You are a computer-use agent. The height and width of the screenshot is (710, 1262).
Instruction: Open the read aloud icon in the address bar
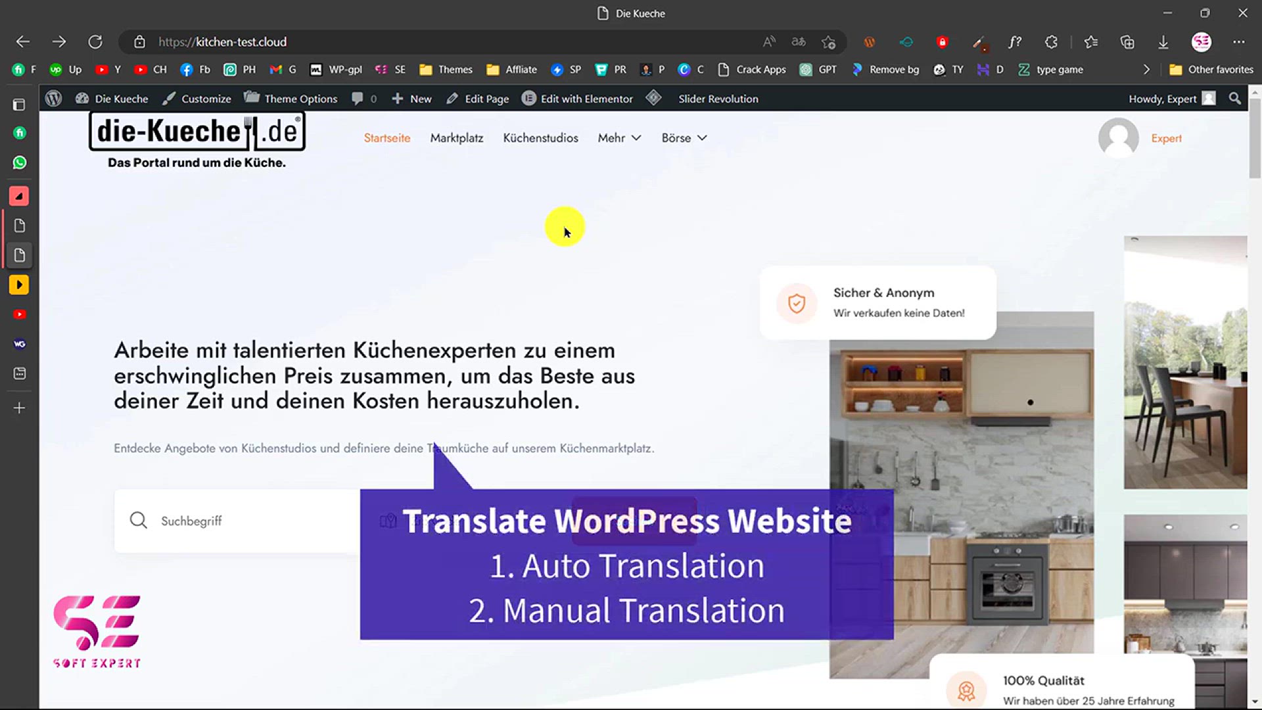coord(769,42)
